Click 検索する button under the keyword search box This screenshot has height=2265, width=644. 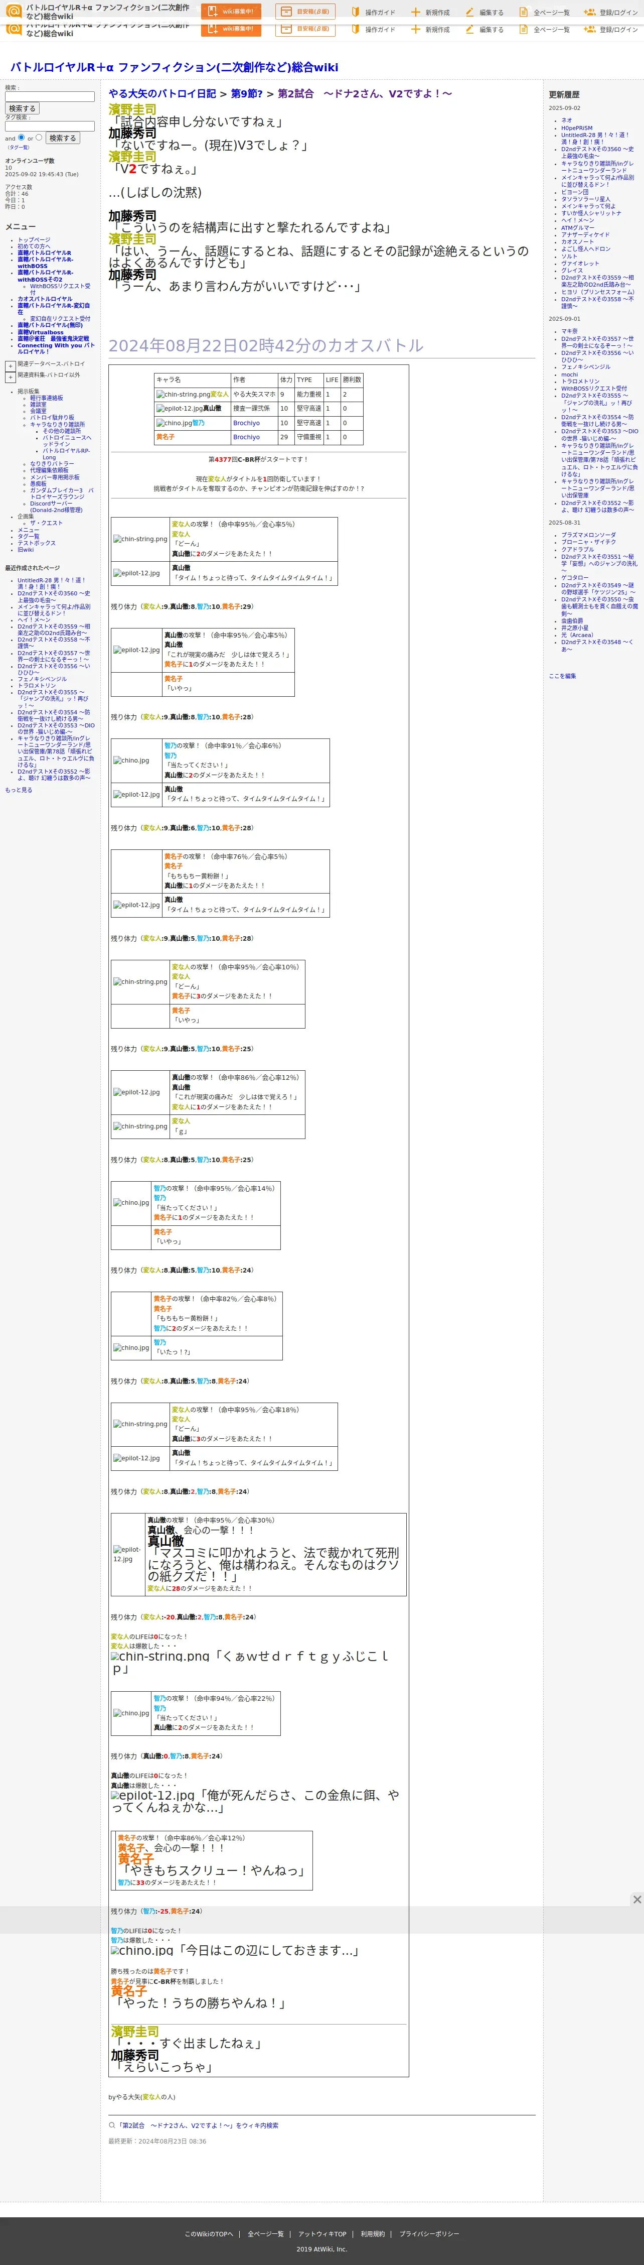(x=22, y=108)
